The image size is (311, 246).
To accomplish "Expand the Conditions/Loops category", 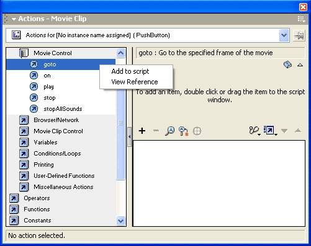I will tap(61, 154).
